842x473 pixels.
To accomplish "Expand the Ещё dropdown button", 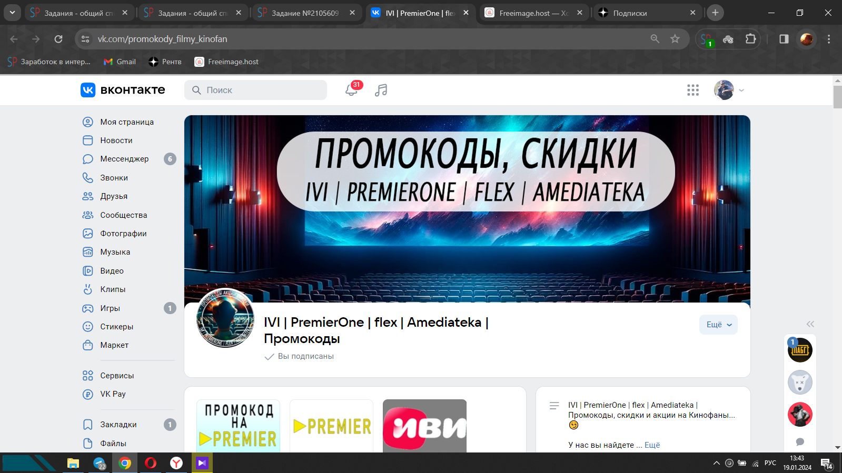I will point(718,325).
